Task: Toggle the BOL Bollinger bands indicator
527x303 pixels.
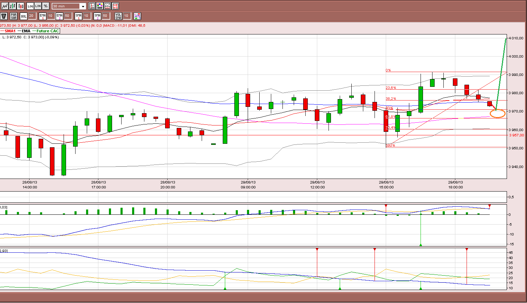Action: 24,16
